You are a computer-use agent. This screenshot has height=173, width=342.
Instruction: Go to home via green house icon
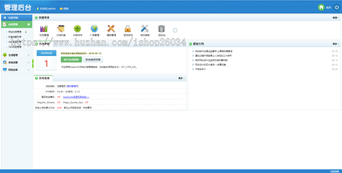pos(321,8)
